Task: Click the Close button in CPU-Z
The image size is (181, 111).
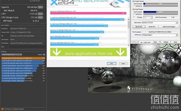Action: pos(175,42)
